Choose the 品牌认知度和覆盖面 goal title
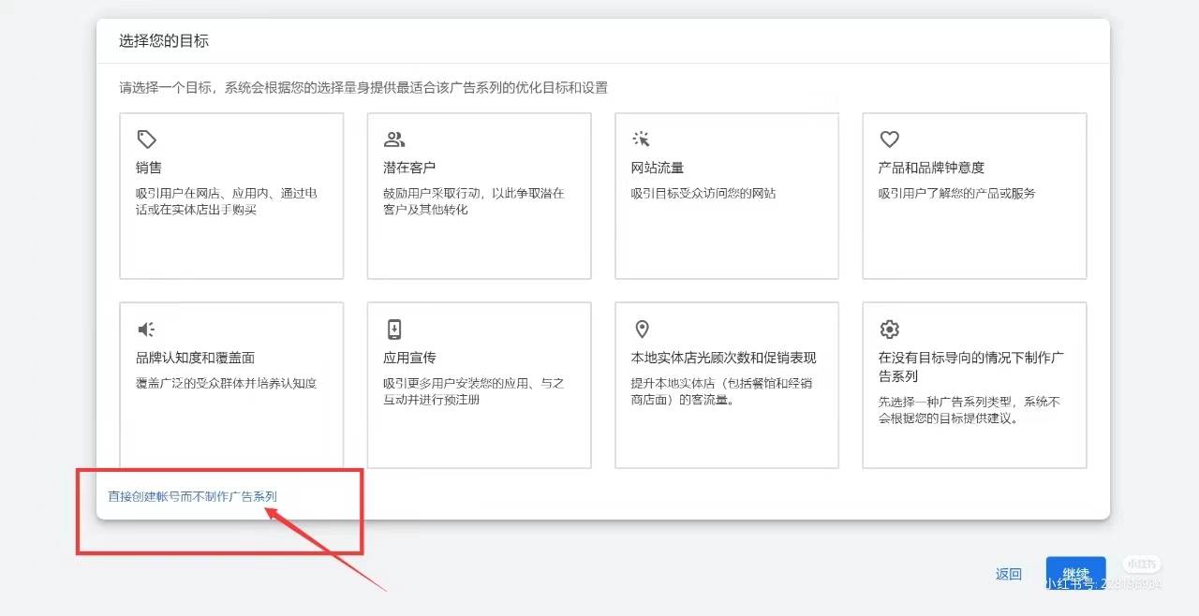 tap(195, 358)
